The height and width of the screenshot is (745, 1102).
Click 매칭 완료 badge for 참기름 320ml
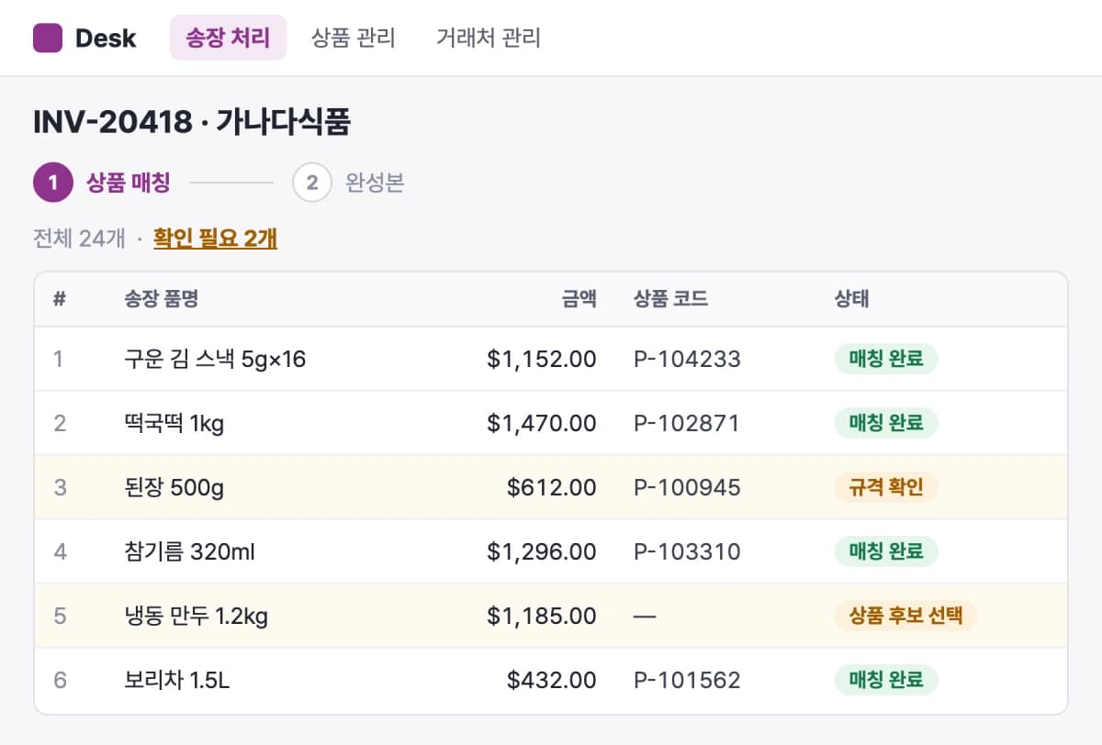point(886,551)
